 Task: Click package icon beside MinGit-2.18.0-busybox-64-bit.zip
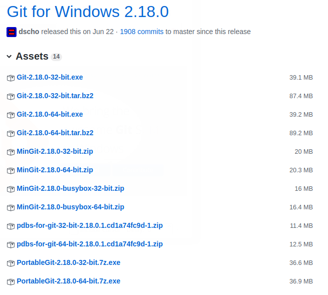11,207
